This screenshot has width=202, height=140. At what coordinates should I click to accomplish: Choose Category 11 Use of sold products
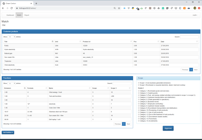pyautogui.click(x=139, y=112)
